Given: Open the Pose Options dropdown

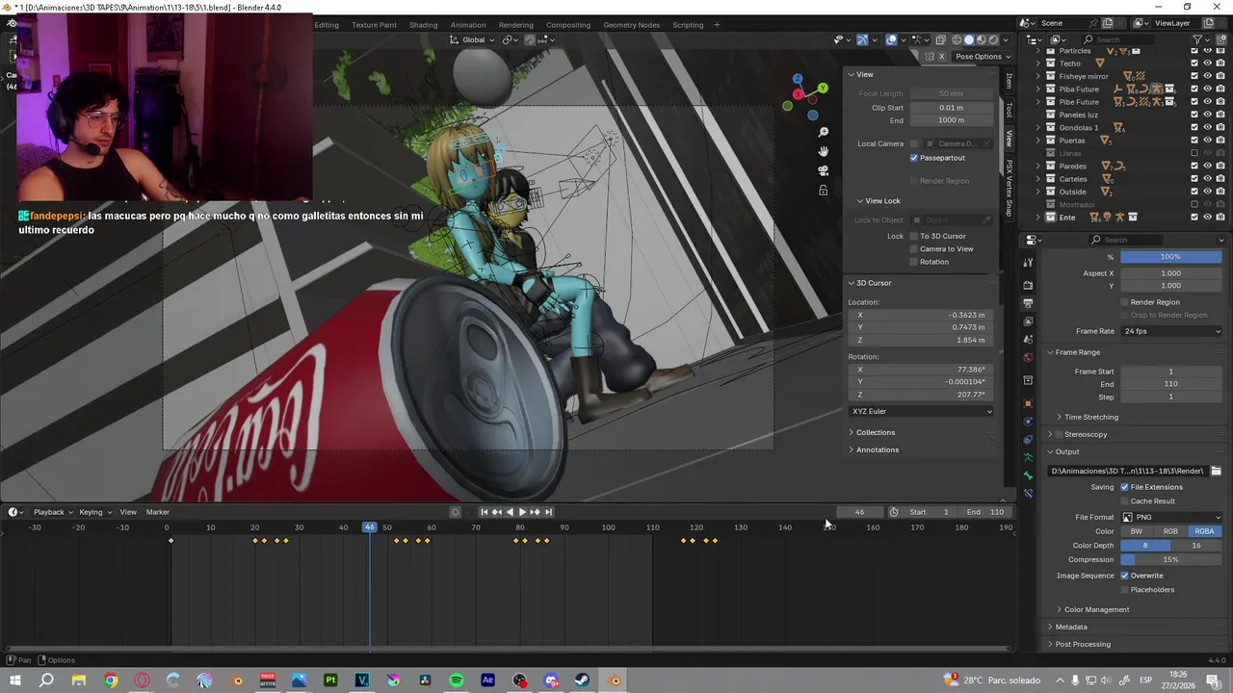Looking at the screenshot, I should 981,56.
